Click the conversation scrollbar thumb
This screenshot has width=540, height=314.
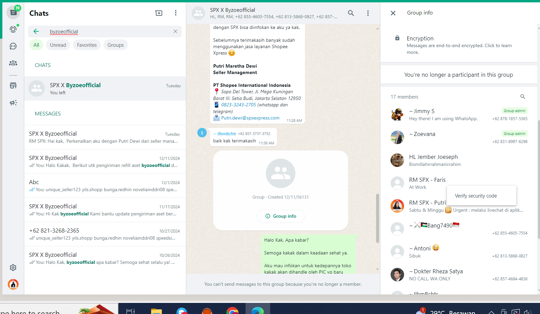(377, 218)
